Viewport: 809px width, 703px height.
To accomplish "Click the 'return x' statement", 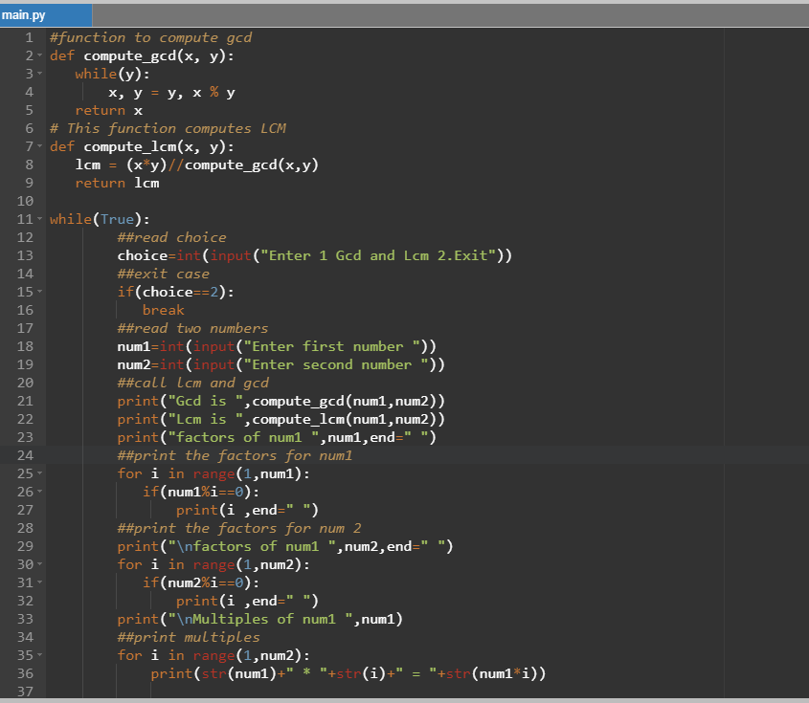I will [109, 110].
